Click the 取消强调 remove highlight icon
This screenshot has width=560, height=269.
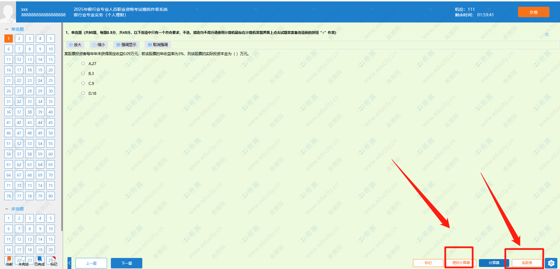click(x=150, y=45)
